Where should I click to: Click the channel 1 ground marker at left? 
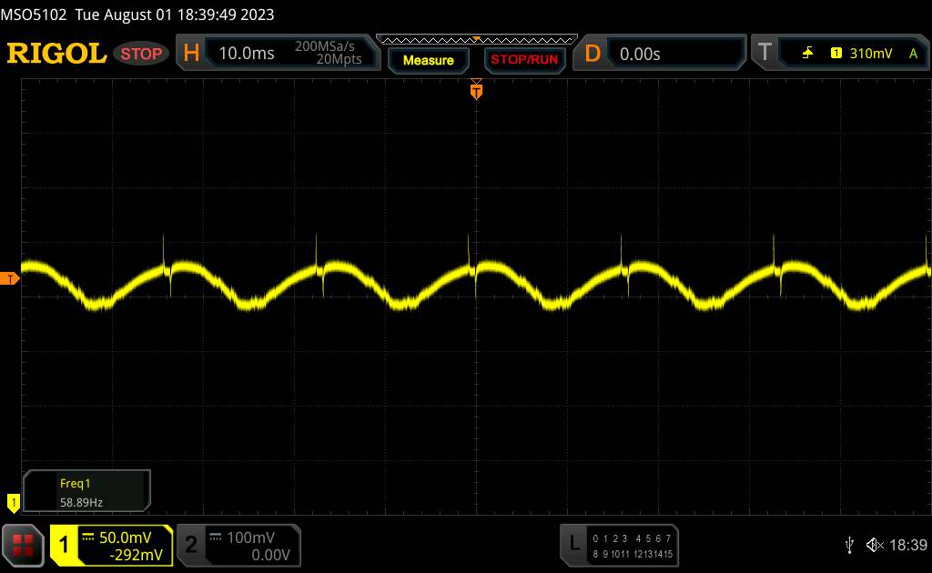click(x=13, y=504)
